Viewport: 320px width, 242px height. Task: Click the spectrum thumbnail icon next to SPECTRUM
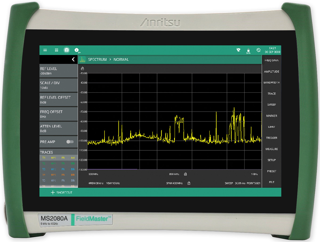[x=83, y=59]
